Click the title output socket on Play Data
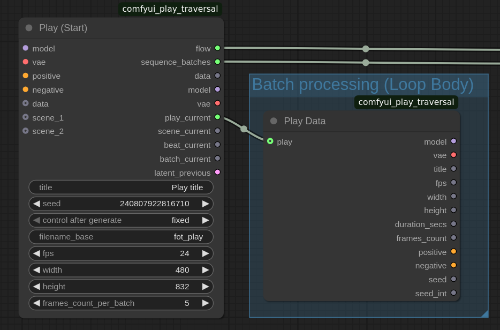The width and height of the screenshot is (500, 330). click(x=453, y=169)
